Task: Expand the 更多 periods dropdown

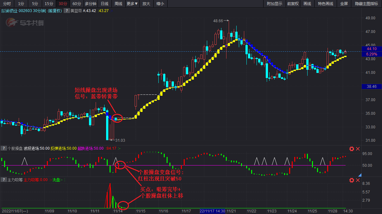Action: (132, 4)
